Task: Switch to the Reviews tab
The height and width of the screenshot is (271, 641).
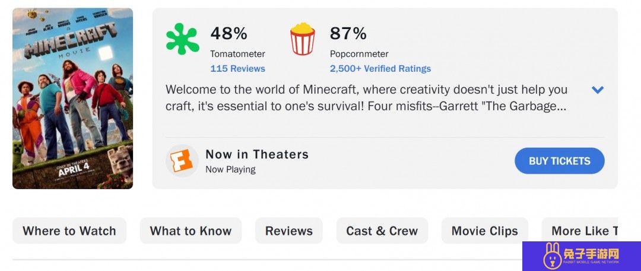Action: point(288,231)
